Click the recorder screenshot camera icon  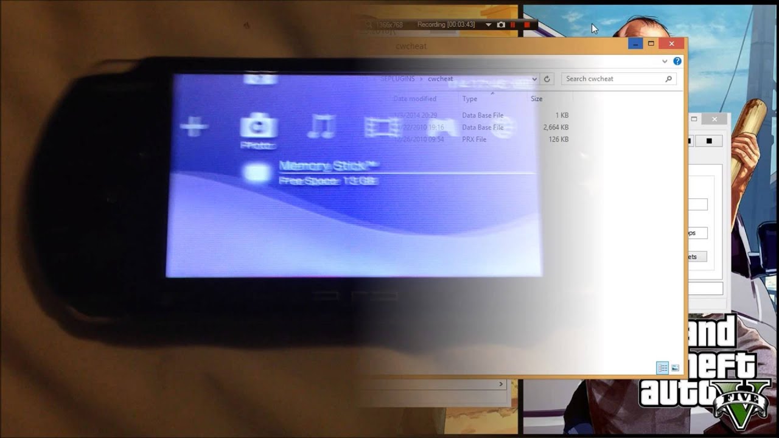tap(501, 25)
